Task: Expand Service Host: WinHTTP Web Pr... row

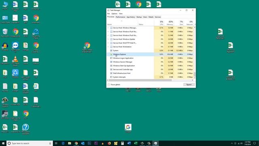Action: click(x=108, y=43)
